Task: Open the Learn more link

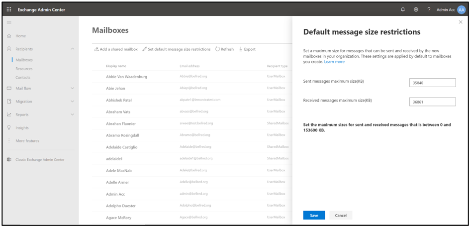Action: pos(334,62)
